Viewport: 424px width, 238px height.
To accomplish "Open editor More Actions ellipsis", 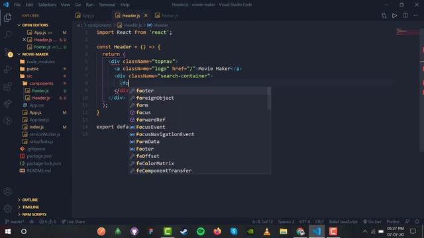I will [416, 16].
